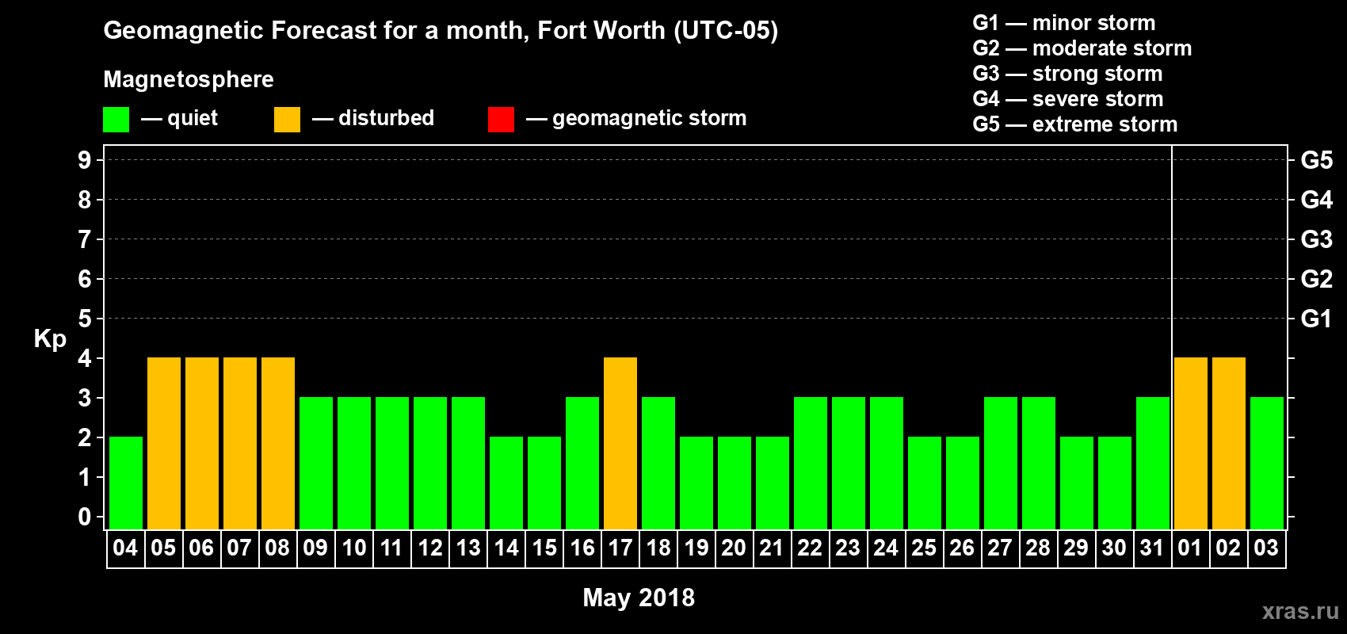Click the green bar for June 03
The image size is (1347, 634).
tap(1267, 463)
